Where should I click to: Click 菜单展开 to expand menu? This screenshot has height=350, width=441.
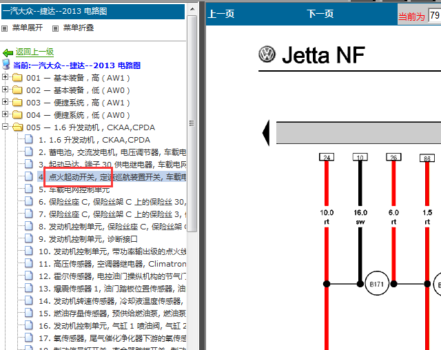point(28,28)
